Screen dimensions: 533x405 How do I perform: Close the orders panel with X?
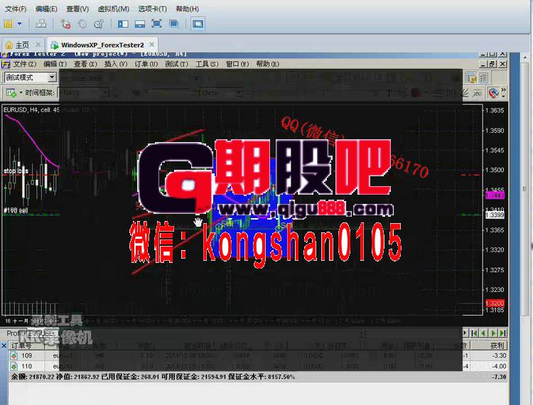[4, 345]
